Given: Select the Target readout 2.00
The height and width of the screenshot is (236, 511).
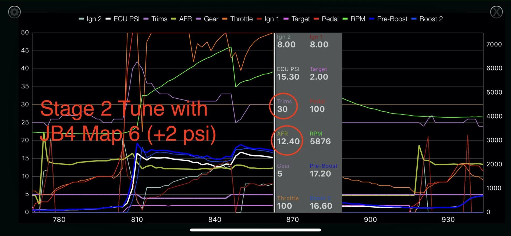Looking at the screenshot, I should [319, 73].
